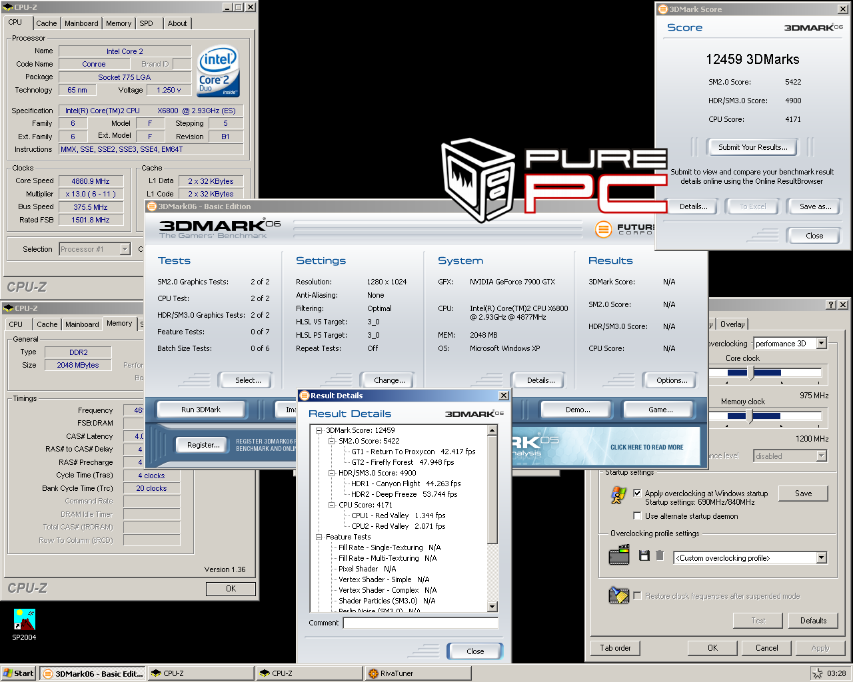Switch to Cache tab in top CPU-Z
This screenshot has height=682, width=853.
(47, 23)
